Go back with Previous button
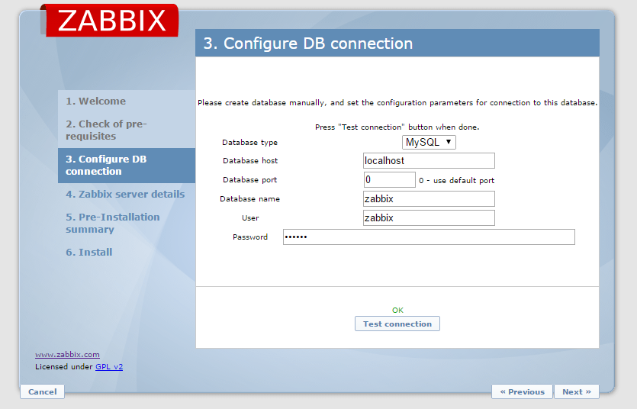Screen dimensions: 637x409 [522, 391]
